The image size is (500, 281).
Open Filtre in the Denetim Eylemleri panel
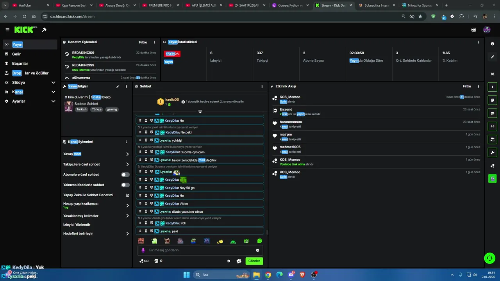(x=143, y=42)
